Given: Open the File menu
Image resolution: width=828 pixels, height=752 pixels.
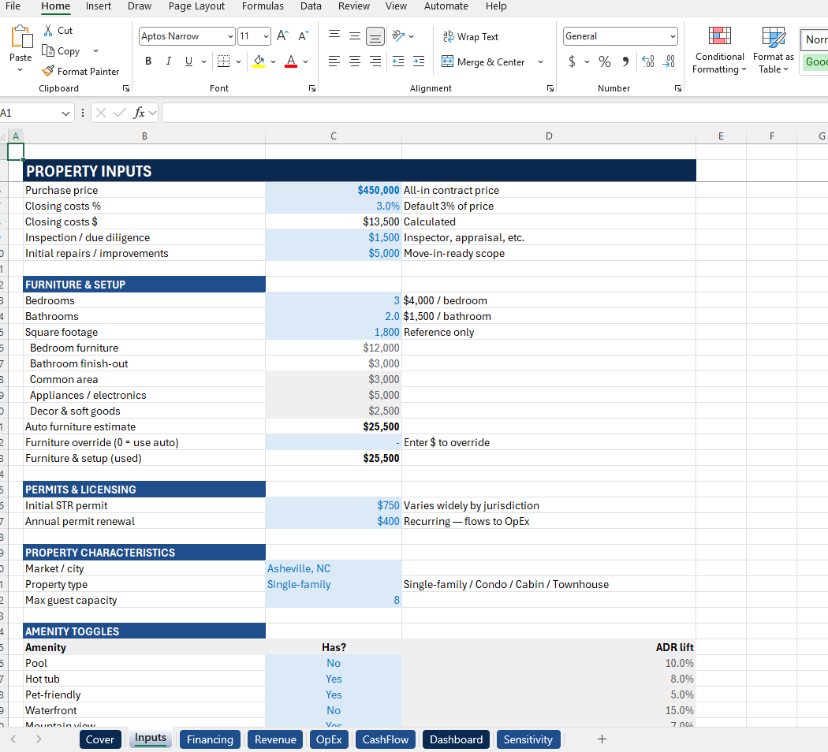Looking at the screenshot, I should pos(13,6).
